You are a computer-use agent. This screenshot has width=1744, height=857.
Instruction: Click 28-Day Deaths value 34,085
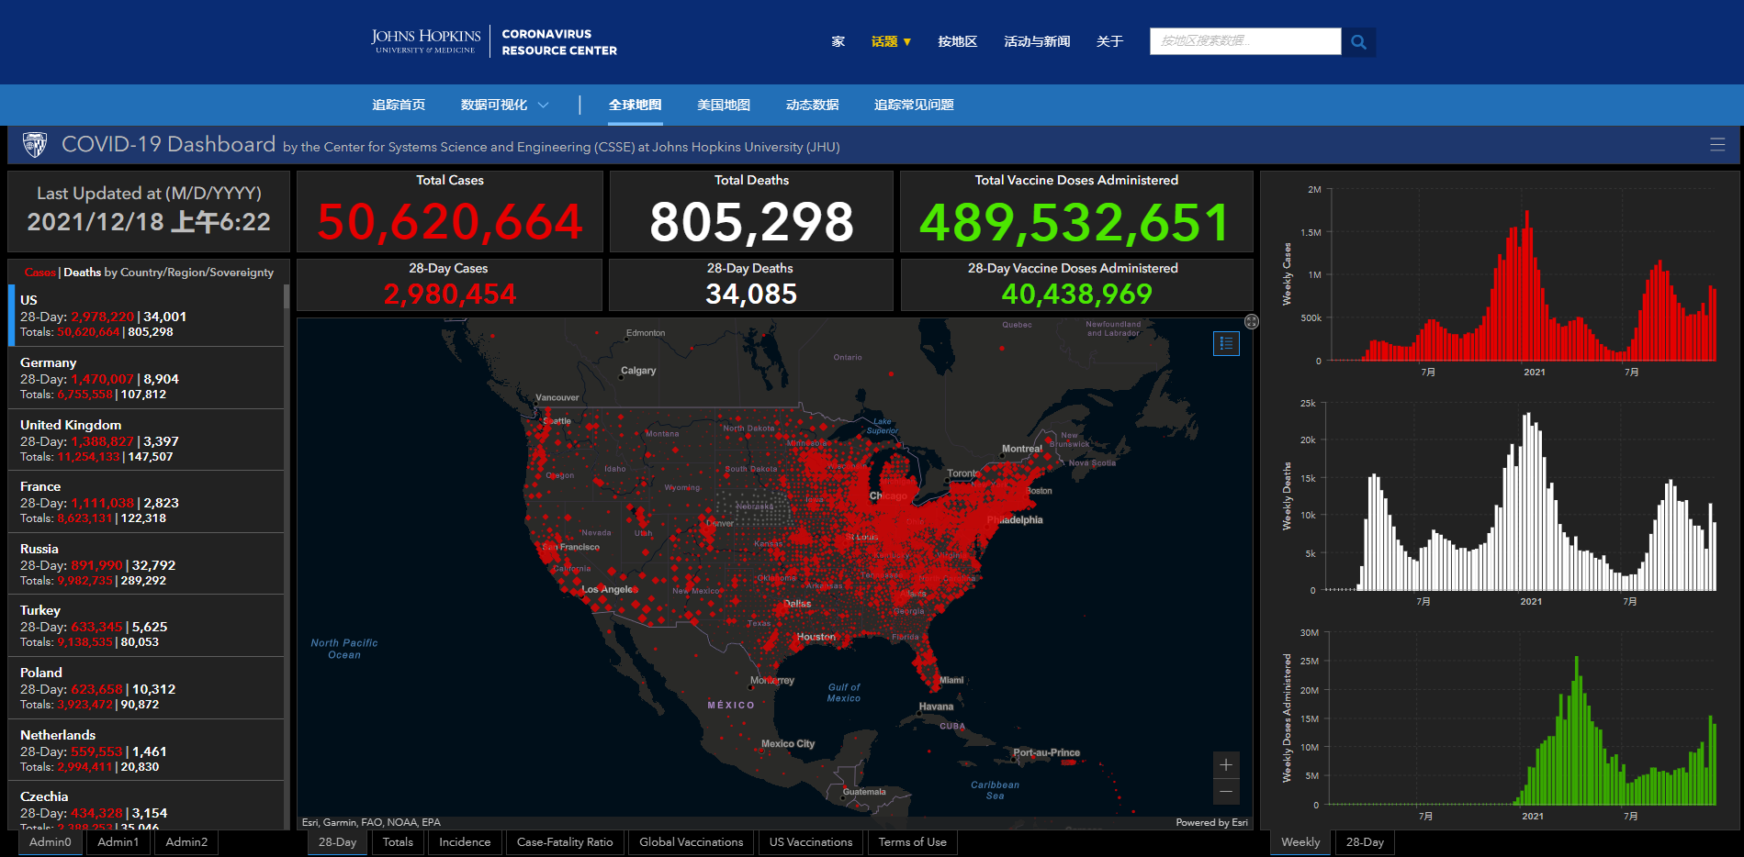[x=751, y=294]
